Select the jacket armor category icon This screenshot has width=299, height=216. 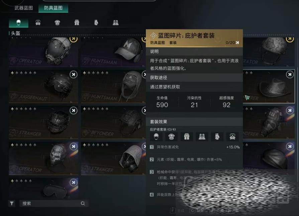(x=58, y=23)
